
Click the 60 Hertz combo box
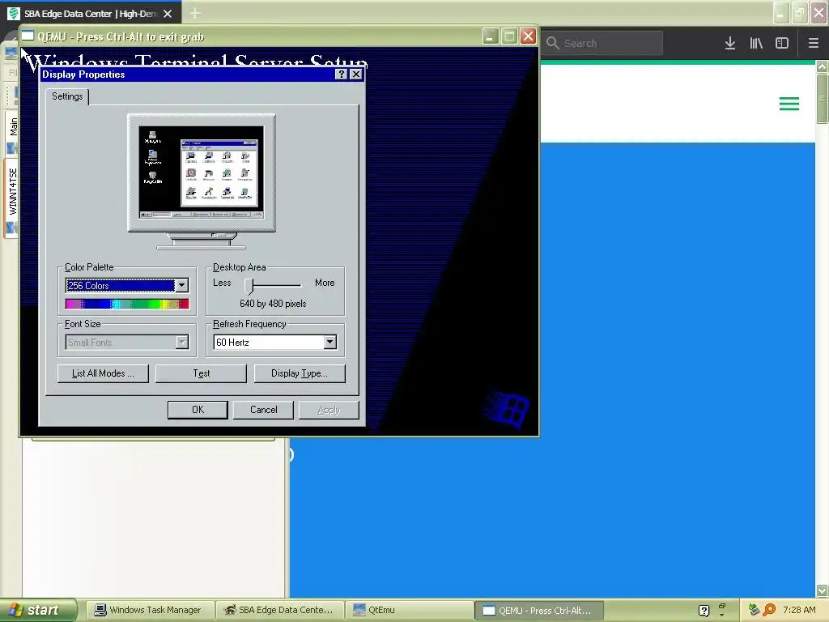pyautogui.click(x=275, y=343)
